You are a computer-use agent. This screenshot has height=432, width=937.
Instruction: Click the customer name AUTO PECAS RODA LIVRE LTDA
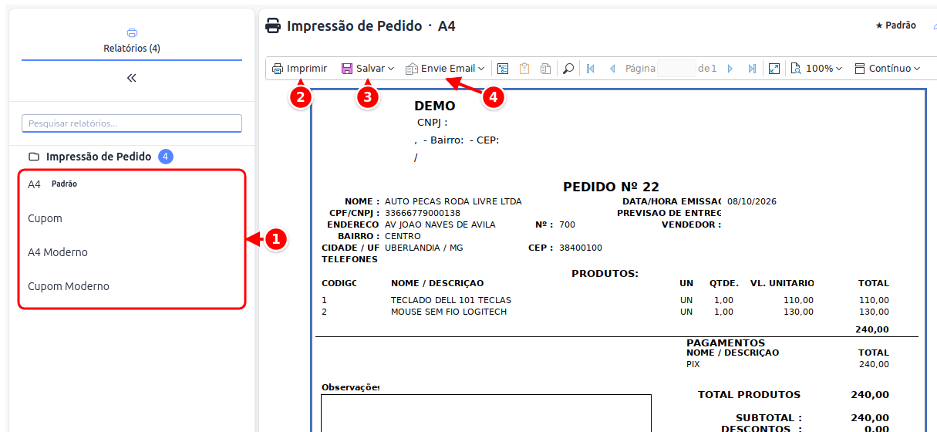(453, 201)
